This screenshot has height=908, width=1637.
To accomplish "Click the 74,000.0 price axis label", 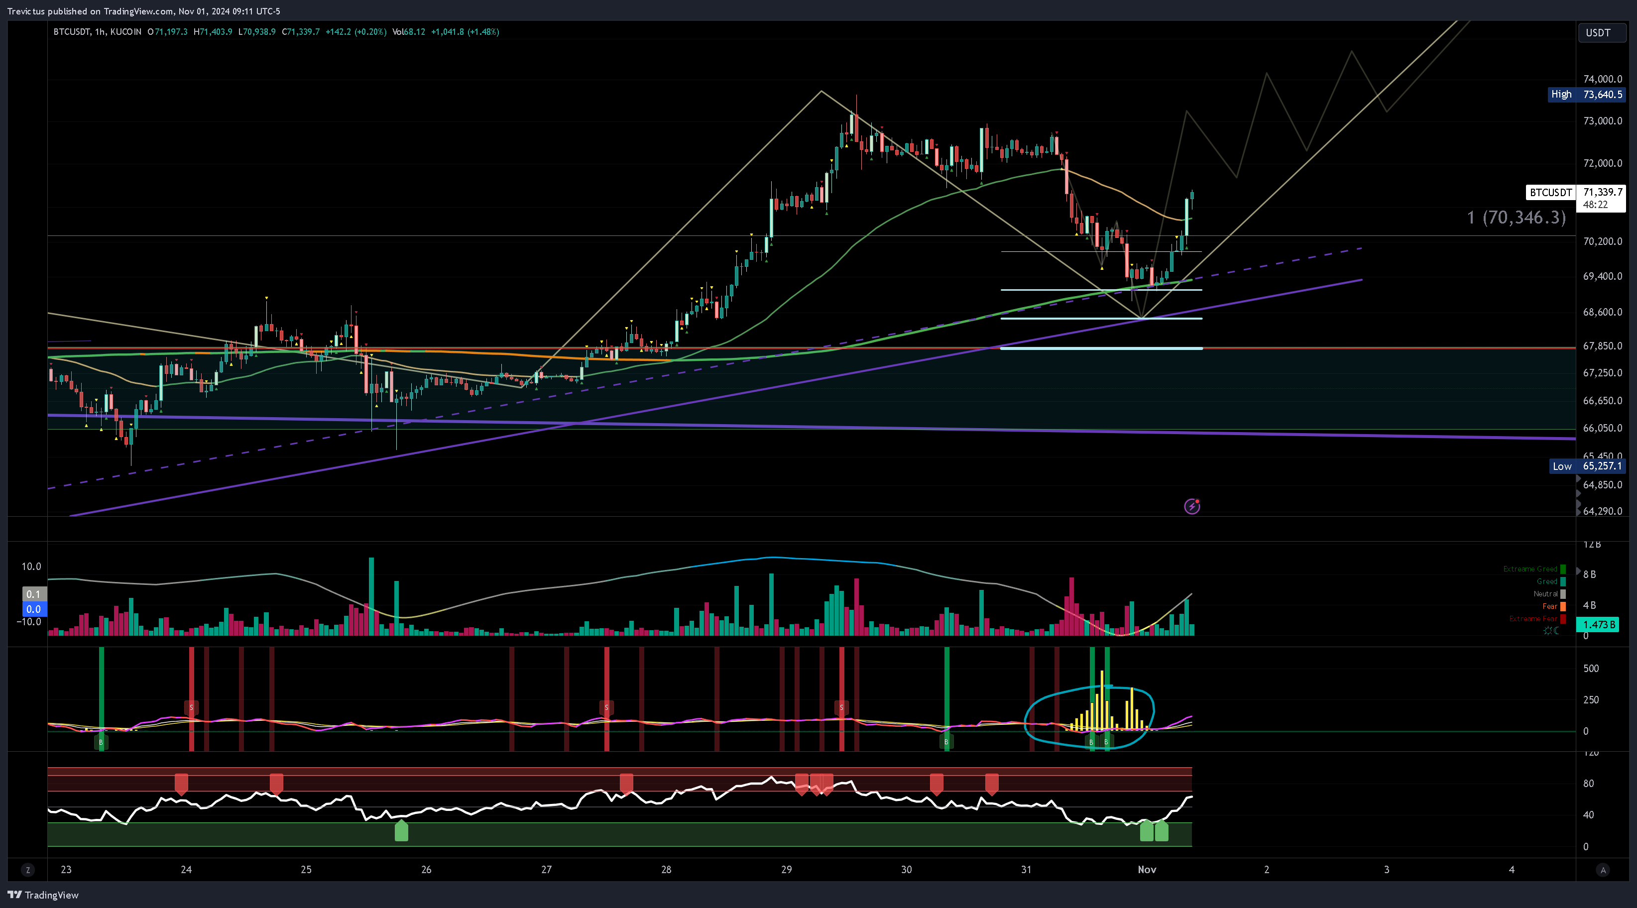I will point(1602,80).
